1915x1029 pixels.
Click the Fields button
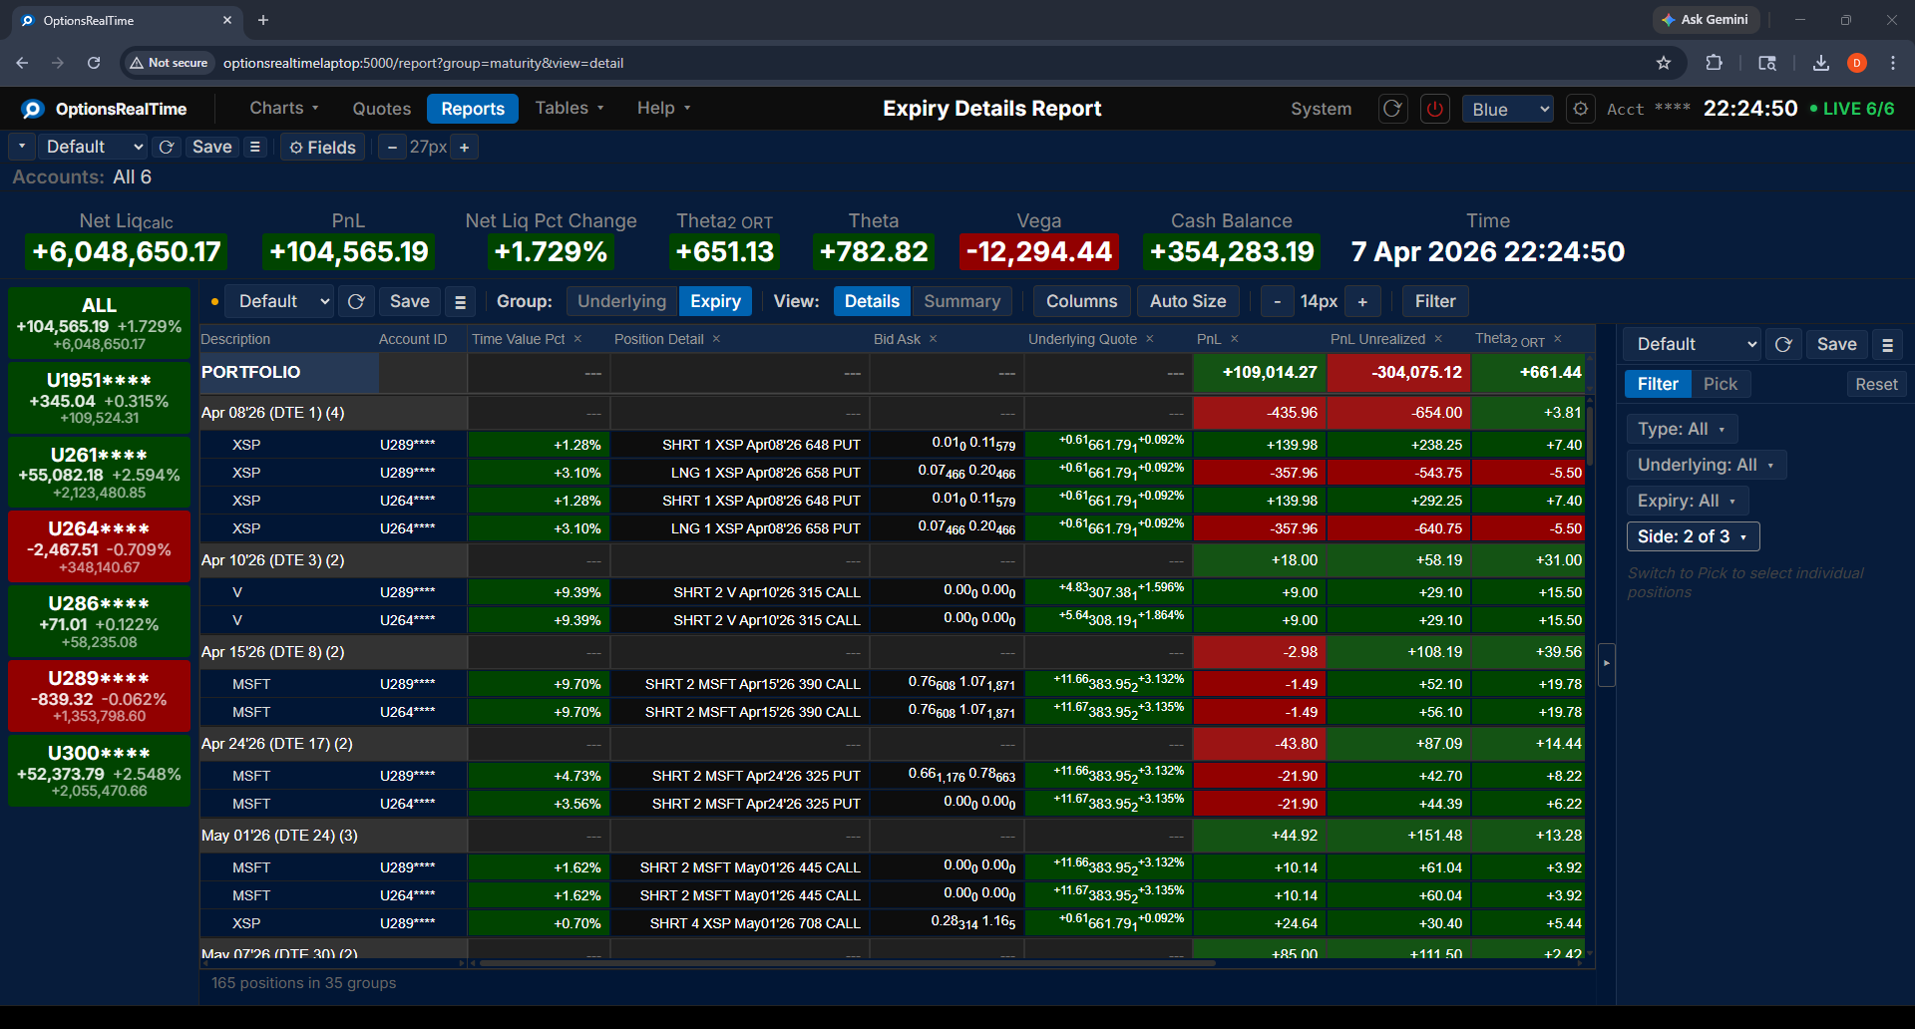tap(322, 148)
